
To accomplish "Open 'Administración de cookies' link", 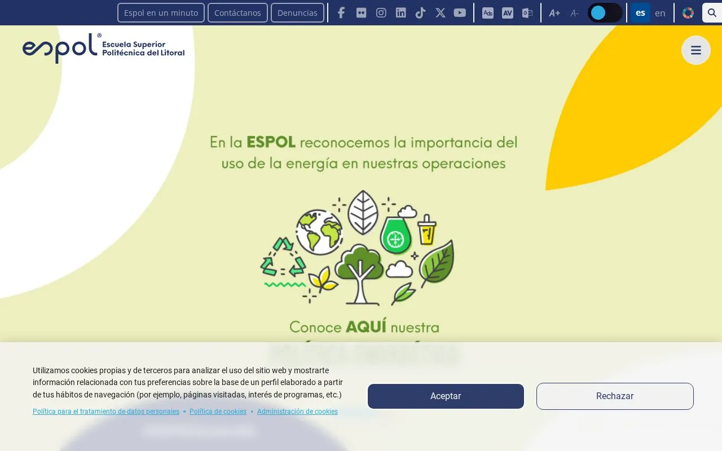I will (x=297, y=412).
